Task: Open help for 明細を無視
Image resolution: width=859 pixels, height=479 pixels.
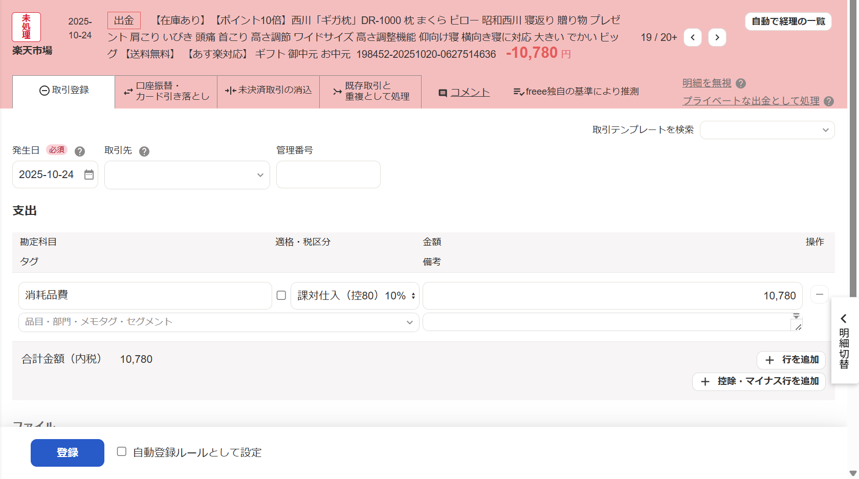Action: [741, 83]
